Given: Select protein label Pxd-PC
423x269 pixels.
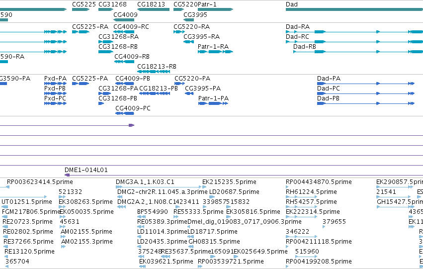Looking at the screenshot, I should pyautogui.click(x=55, y=98).
